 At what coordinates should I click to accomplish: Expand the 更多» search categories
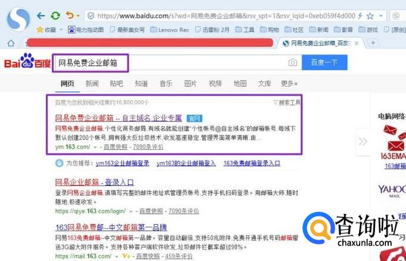tap(289, 84)
